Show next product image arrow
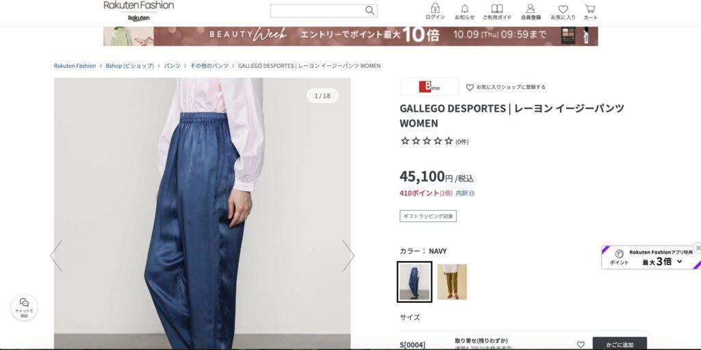Screen dimensions: 701x350 [x=348, y=255]
